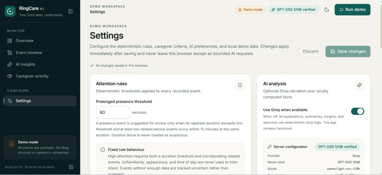Viewport: 382px width, 175px height.
Task: Click the 'AI analysis' card title
Action: (274, 84)
